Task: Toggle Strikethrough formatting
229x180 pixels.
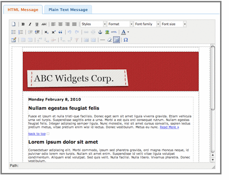Action: (44, 24)
